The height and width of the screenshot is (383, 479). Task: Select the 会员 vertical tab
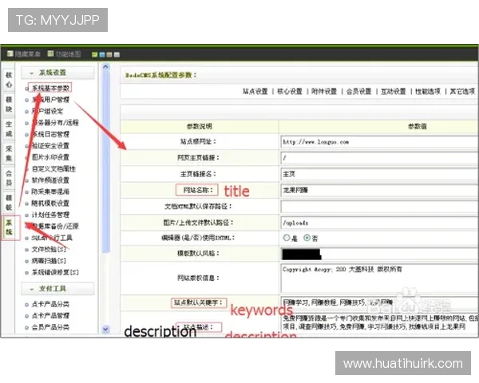pyautogui.click(x=9, y=176)
